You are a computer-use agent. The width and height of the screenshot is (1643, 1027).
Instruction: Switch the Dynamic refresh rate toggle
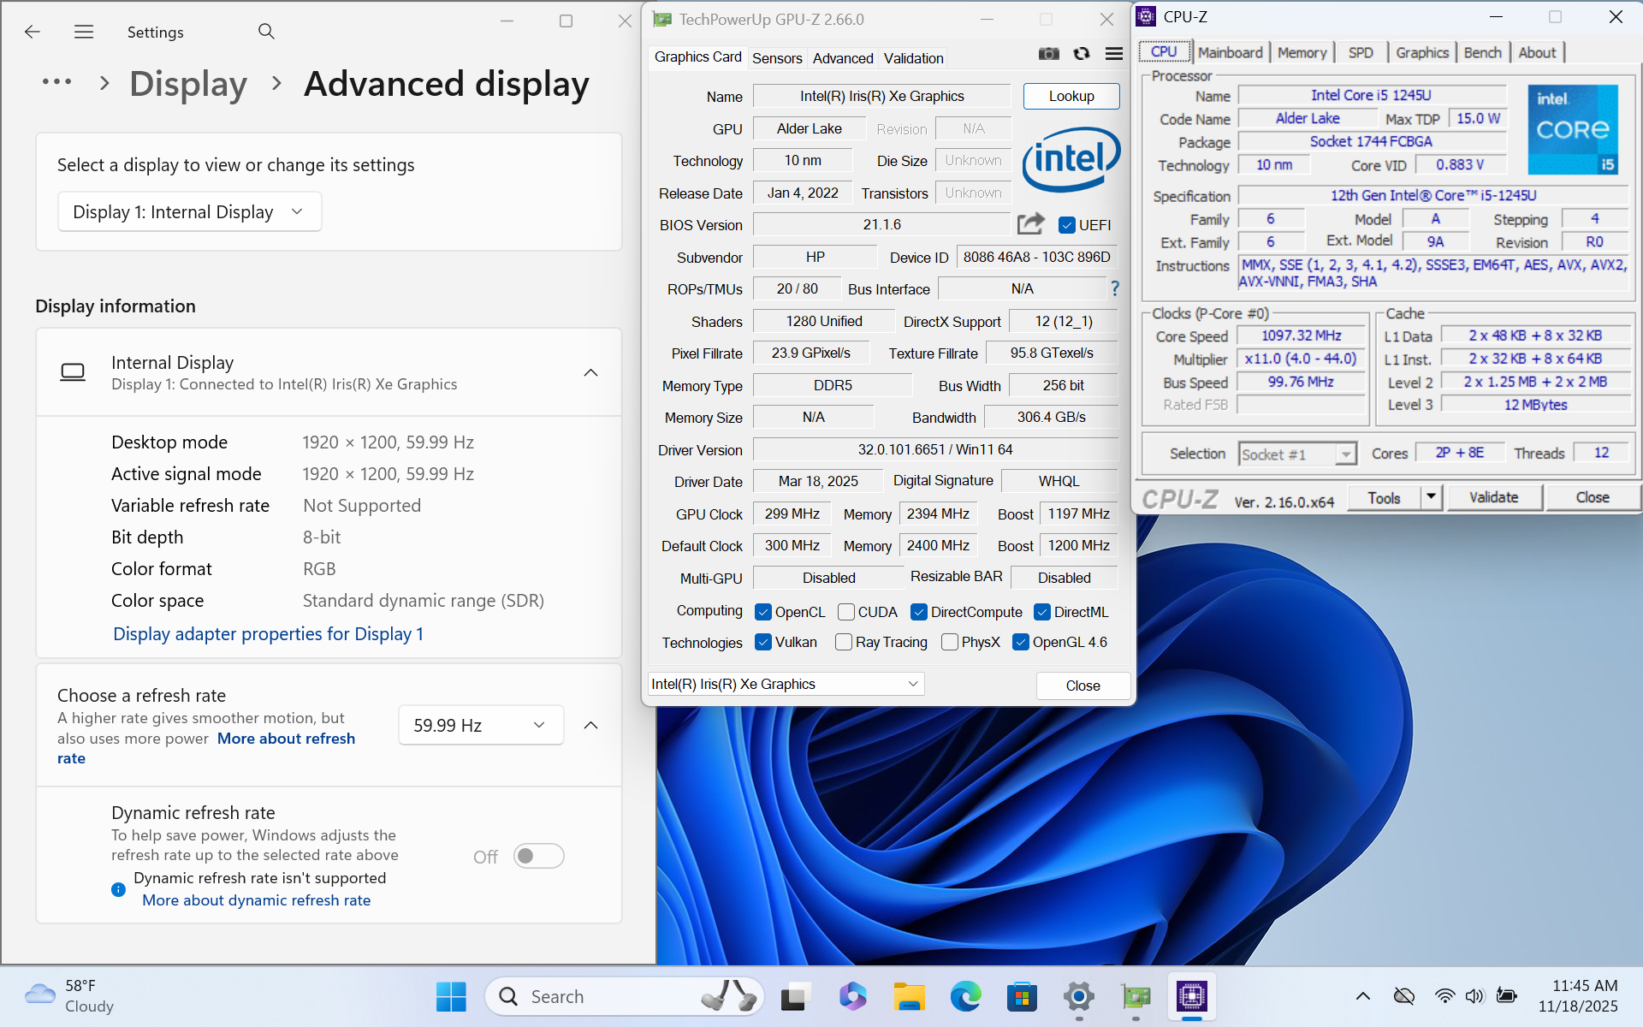[538, 856]
